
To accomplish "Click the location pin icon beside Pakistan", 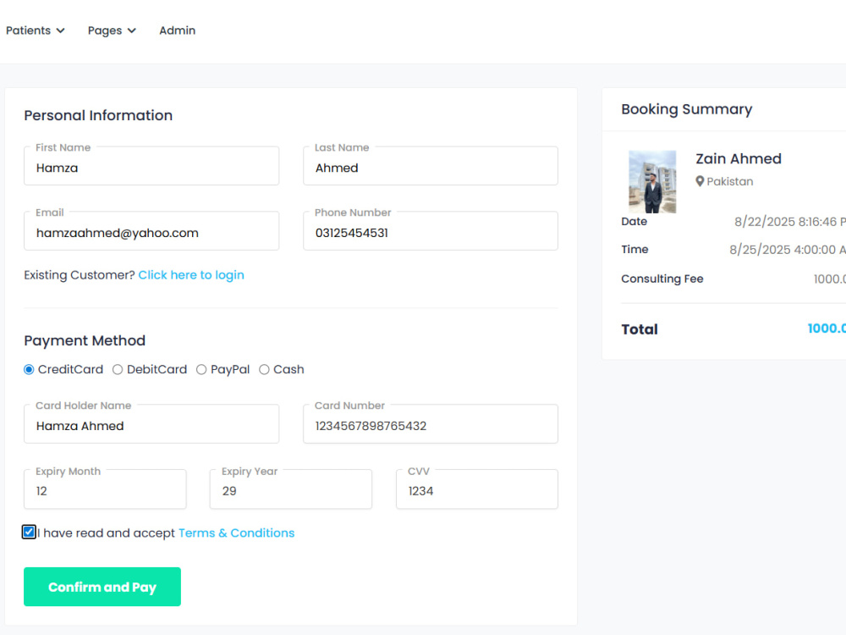I will pyautogui.click(x=700, y=181).
